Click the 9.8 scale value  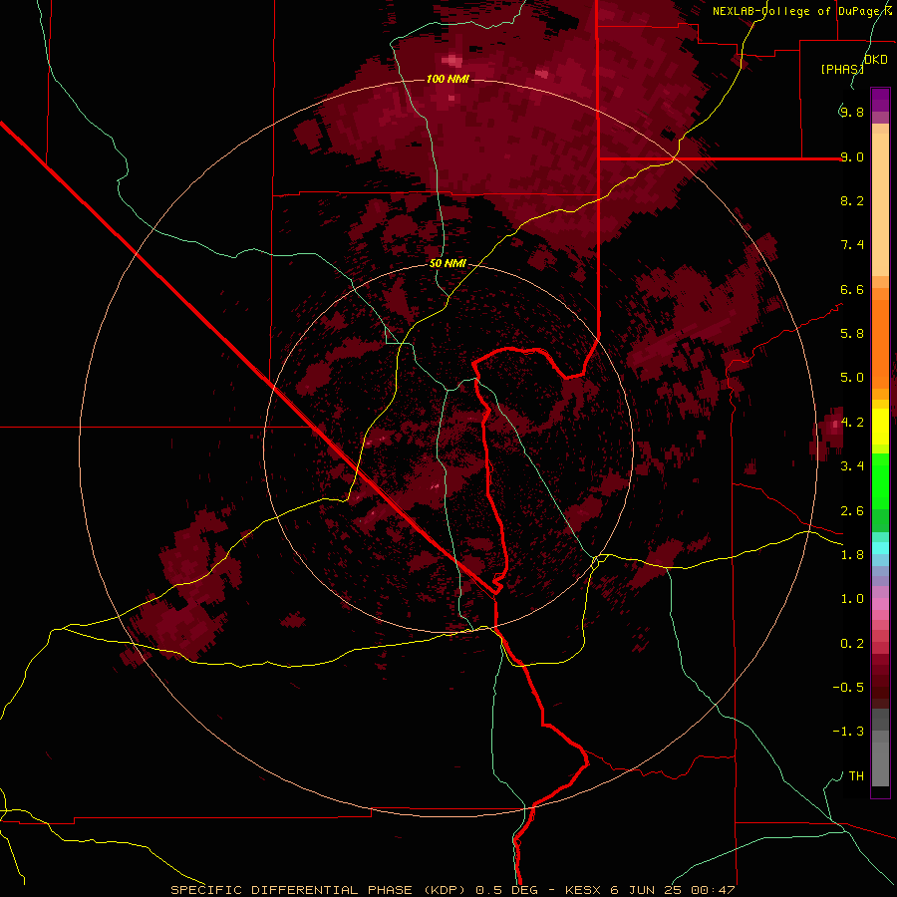pyautogui.click(x=852, y=112)
